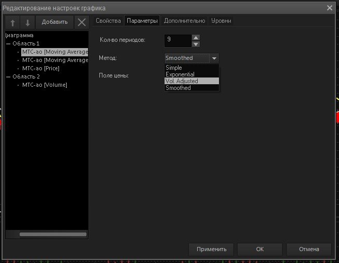339x263 pixels.
Task: Switch to the Свойства tab
Action: click(x=108, y=21)
